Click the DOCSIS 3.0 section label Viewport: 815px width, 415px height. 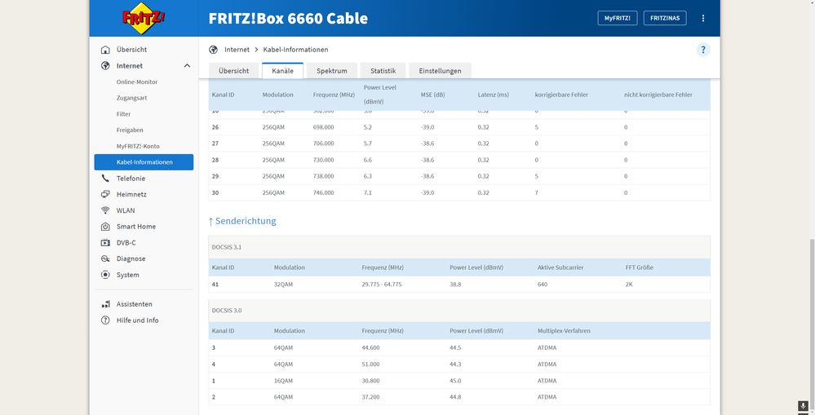pyautogui.click(x=227, y=311)
